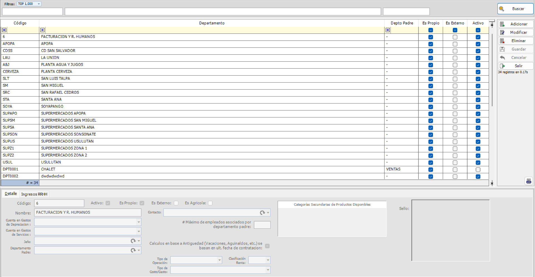535x277 pixels.
Task: Click the Salir exit-door icon
Action: [503, 66]
